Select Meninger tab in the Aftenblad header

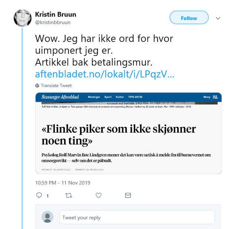point(94,97)
